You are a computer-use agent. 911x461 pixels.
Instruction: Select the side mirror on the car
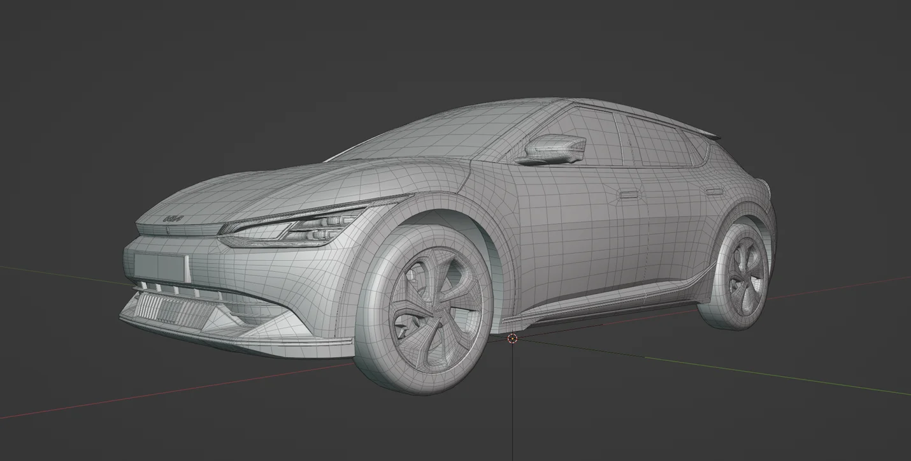551,150
